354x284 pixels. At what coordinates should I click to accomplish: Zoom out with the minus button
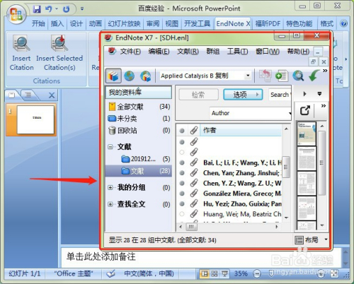[x=257, y=273]
